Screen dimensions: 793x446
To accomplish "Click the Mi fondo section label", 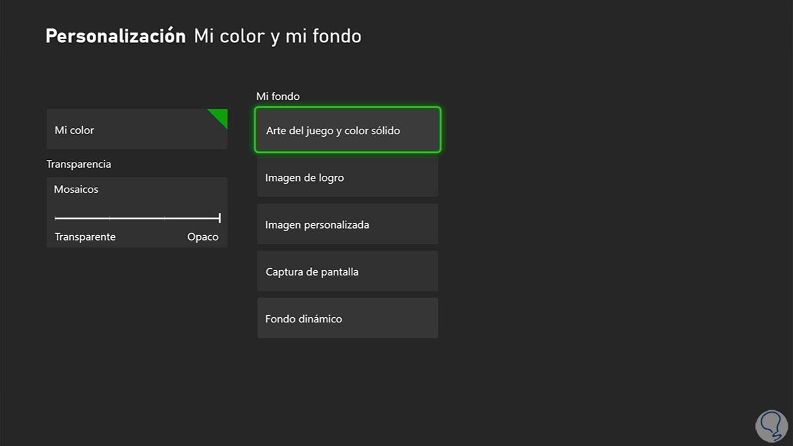I will [278, 96].
